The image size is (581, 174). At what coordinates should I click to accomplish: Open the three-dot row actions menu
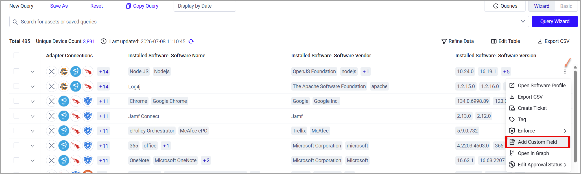click(x=565, y=71)
